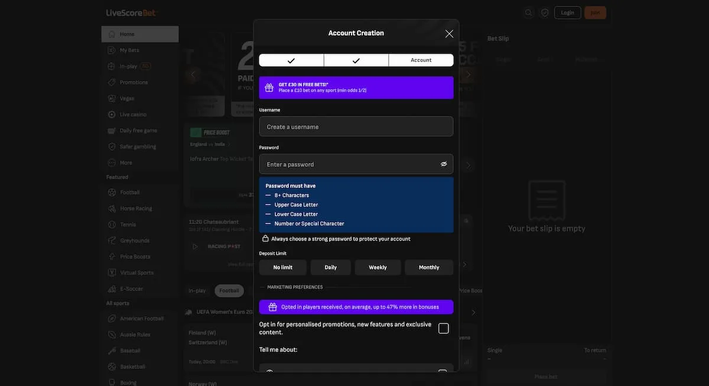Click the LiveScoreBet logo
The image size is (709, 386).
(x=132, y=12)
